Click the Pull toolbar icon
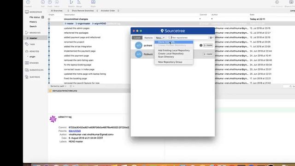The width and height of the screenshot is (295, 166). point(43,2)
